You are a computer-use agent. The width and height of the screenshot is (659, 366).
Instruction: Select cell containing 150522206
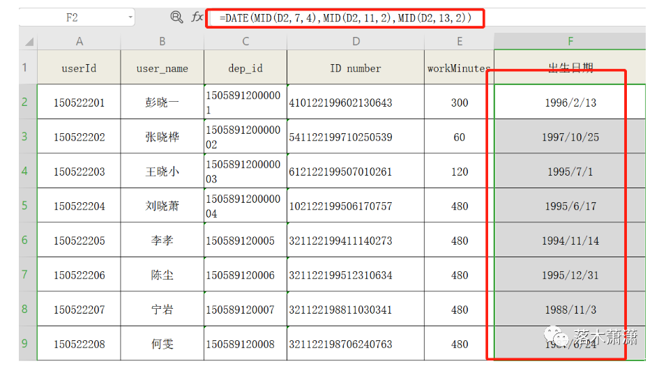tap(79, 275)
